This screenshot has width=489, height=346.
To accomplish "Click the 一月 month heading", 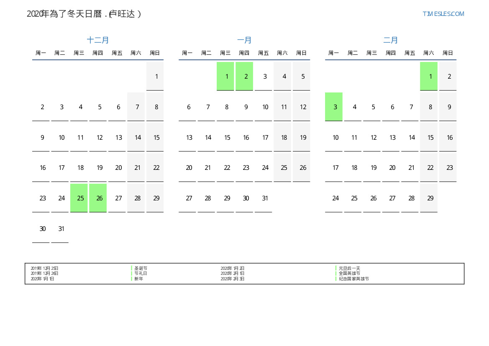I will click(244, 40).
